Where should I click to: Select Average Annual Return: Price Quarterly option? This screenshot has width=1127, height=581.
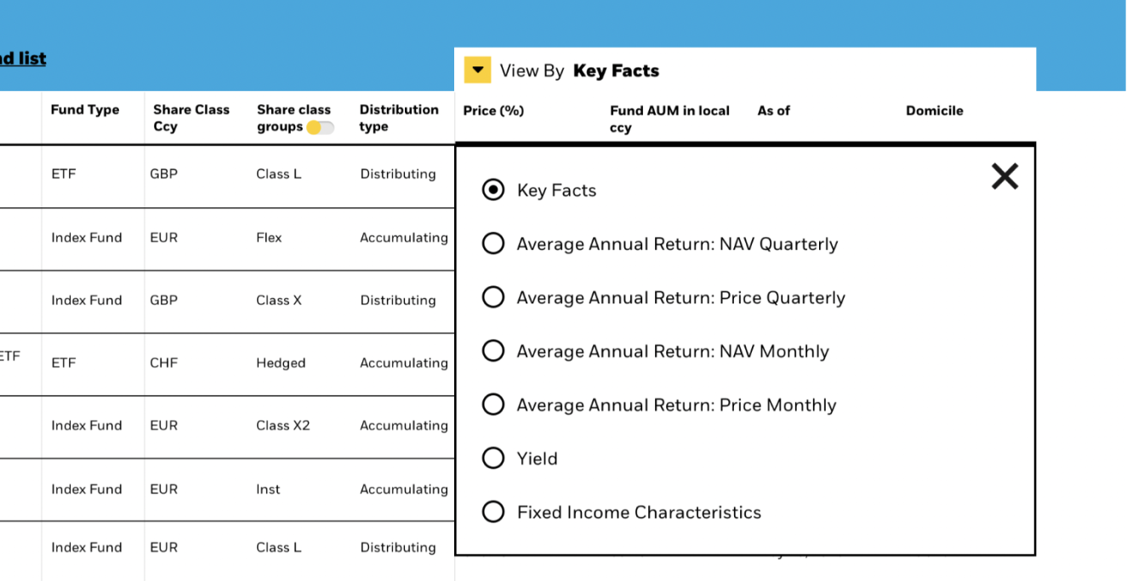point(493,297)
